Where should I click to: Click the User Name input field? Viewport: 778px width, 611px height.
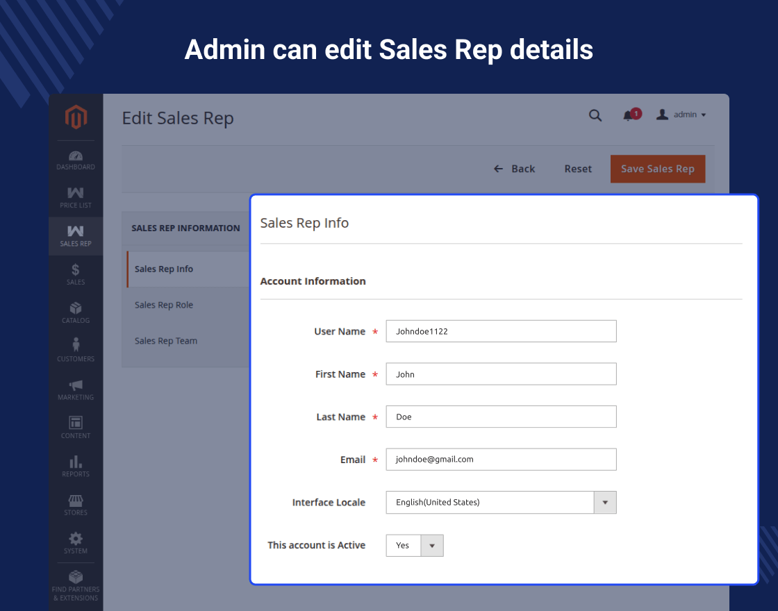click(x=501, y=331)
